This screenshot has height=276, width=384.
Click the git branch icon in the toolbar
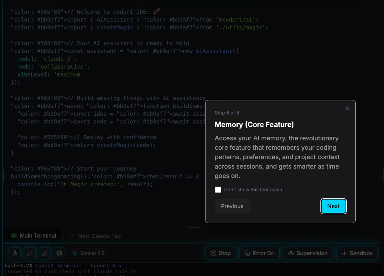[29, 253]
